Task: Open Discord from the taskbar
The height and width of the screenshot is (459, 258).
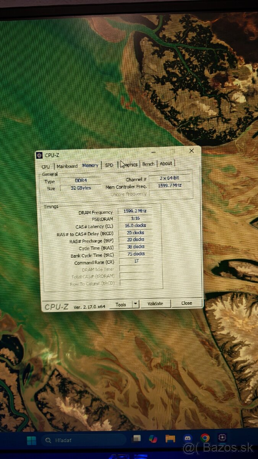Action: 188,438
